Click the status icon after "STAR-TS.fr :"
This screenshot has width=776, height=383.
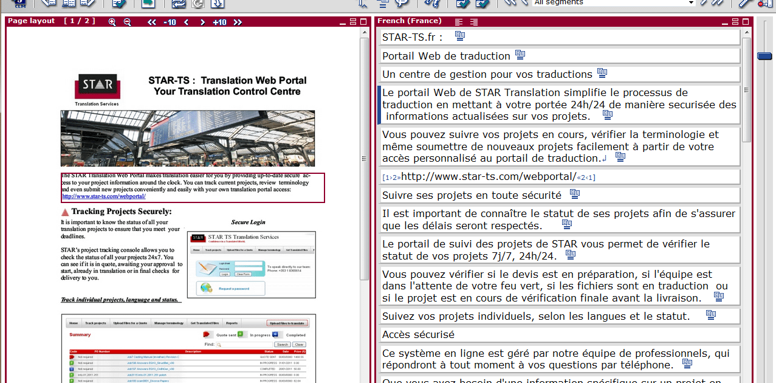pos(460,36)
